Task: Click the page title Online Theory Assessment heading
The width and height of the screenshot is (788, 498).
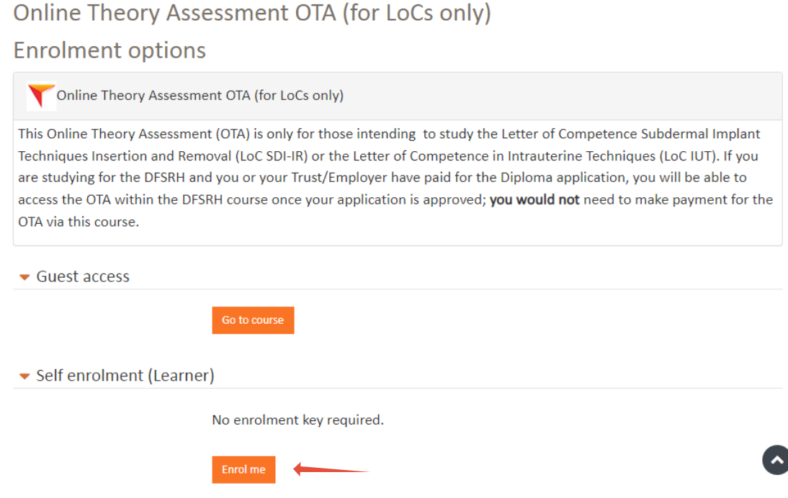Action: click(252, 14)
